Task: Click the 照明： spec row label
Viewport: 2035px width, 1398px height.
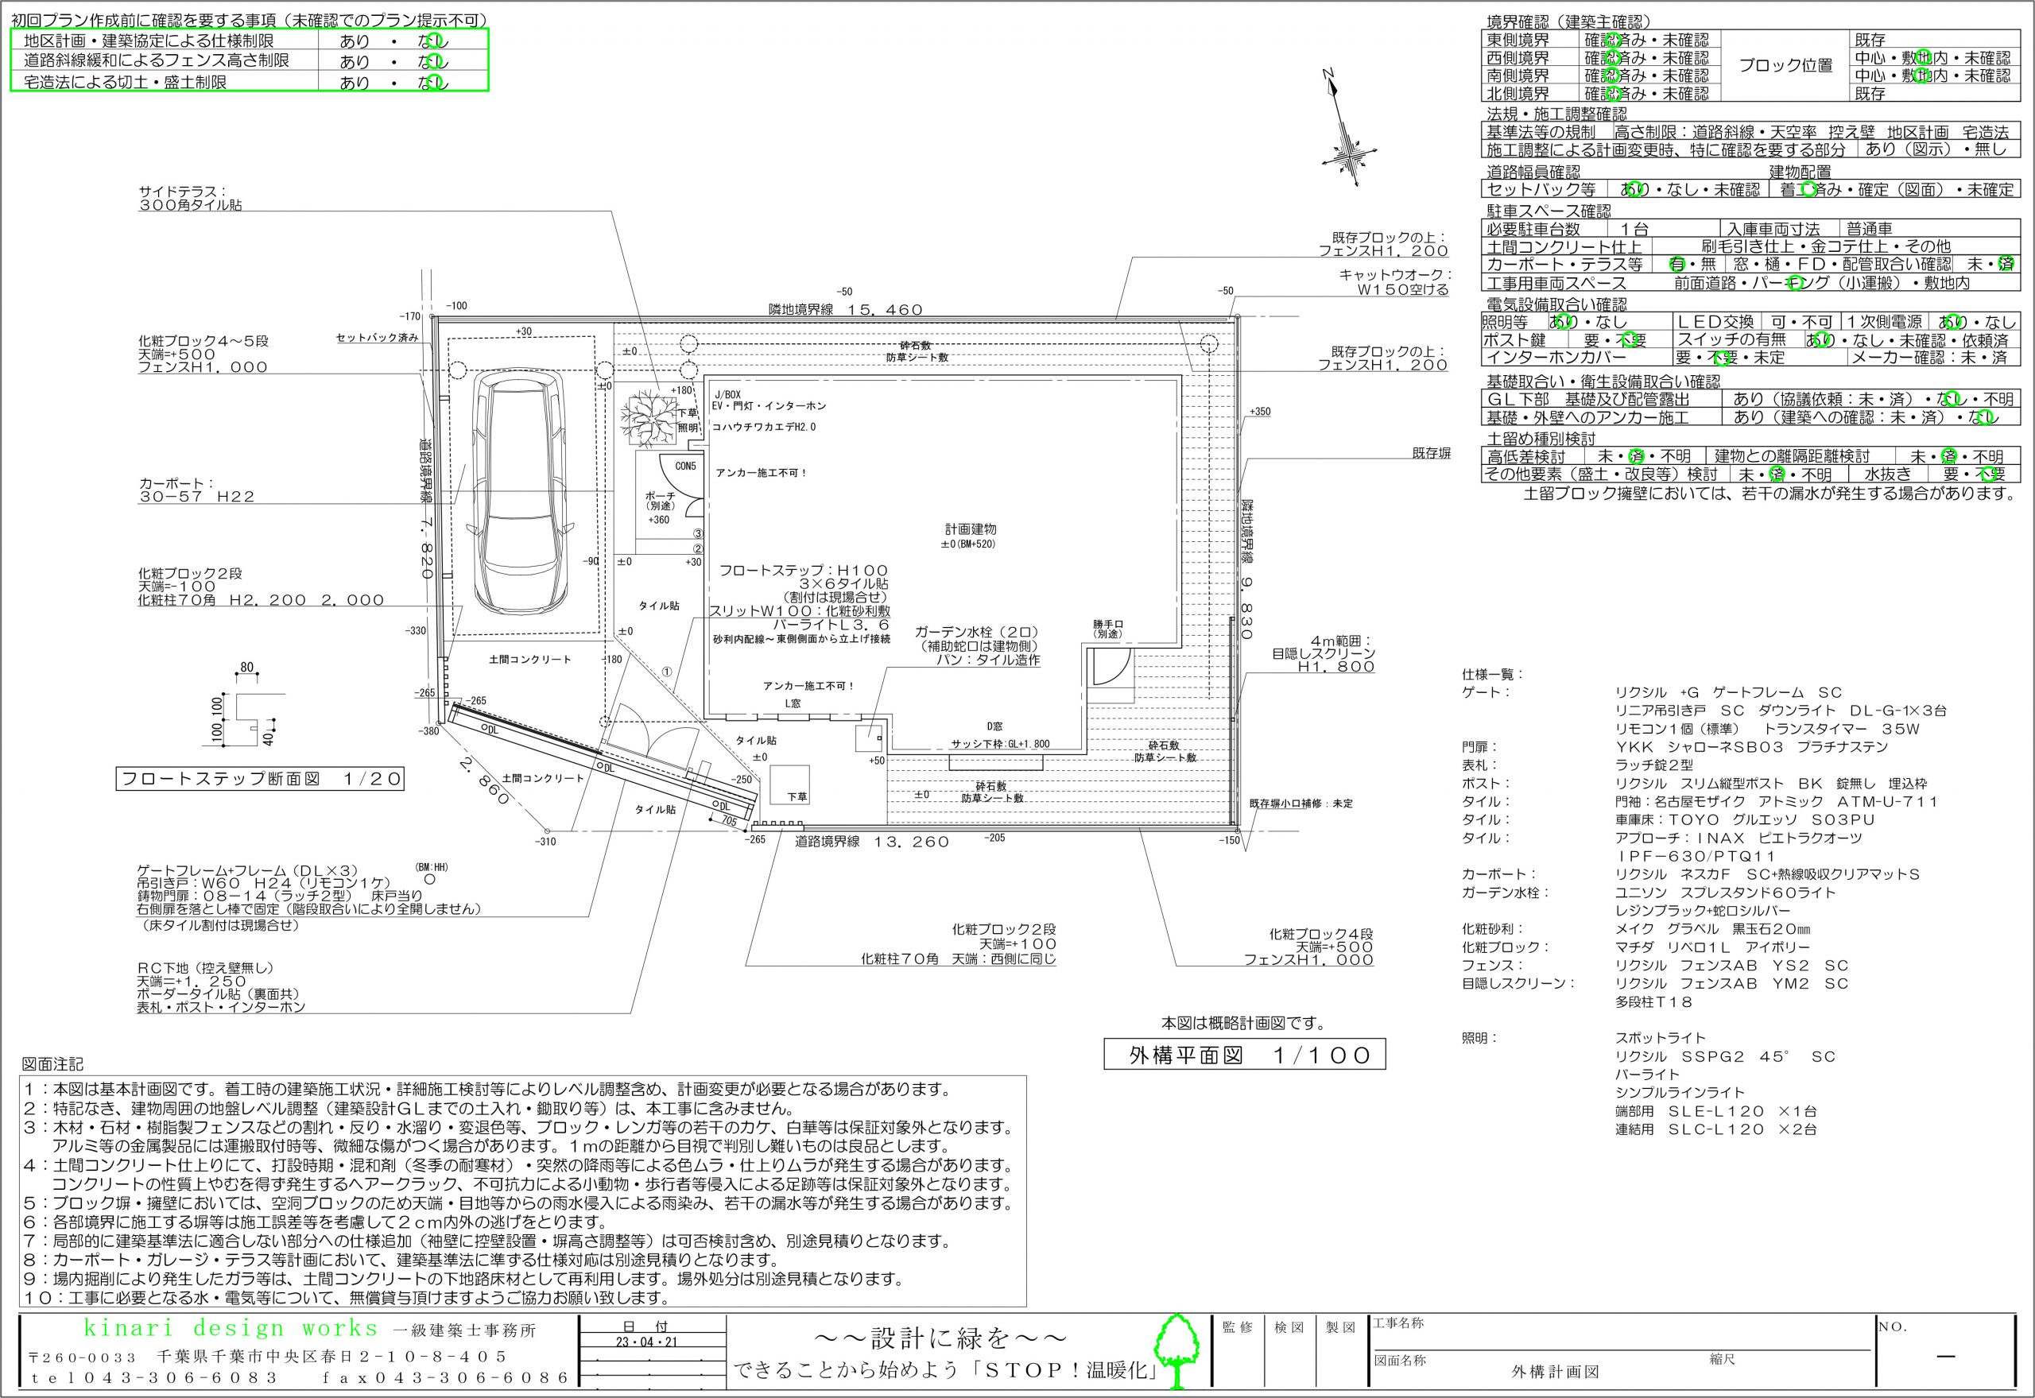Action: click(1479, 1038)
